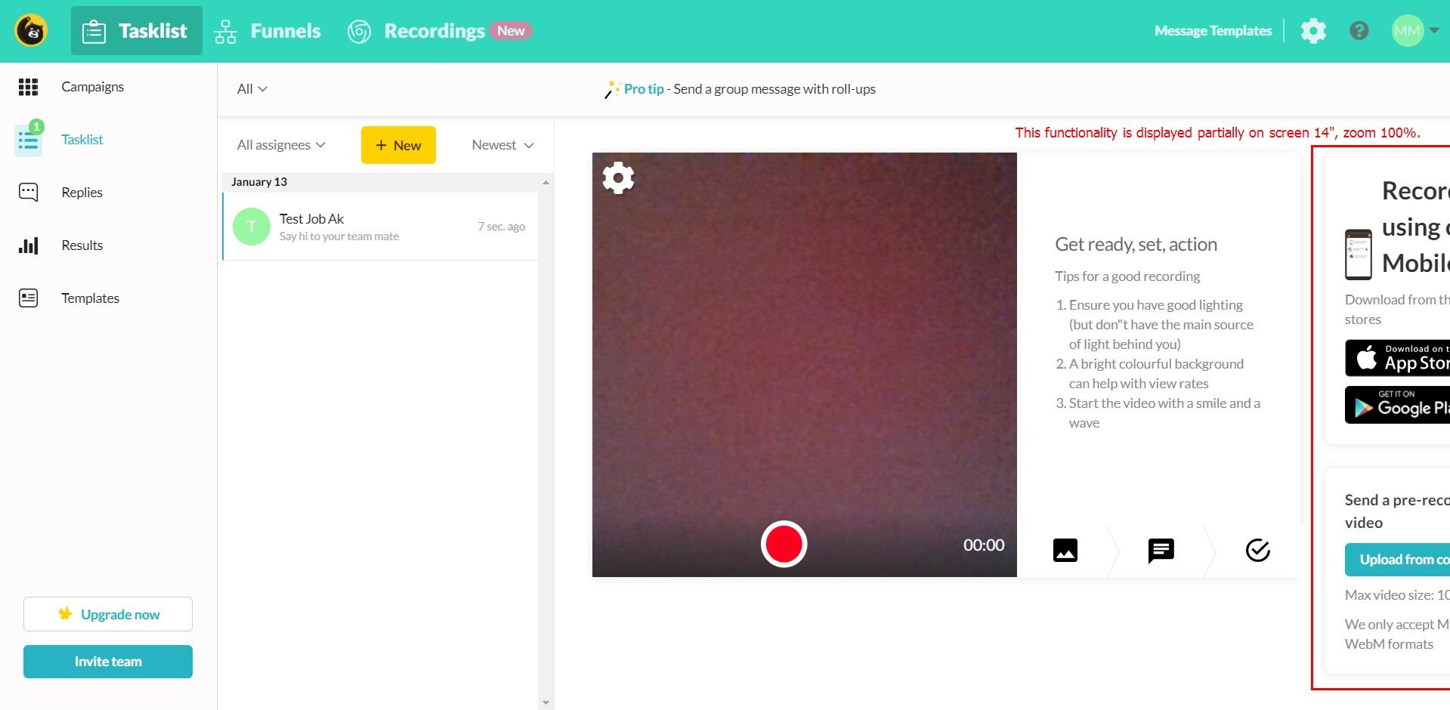This screenshot has width=1450, height=710.
Task: Open the Test Job Ak task
Action: tap(381, 227)
